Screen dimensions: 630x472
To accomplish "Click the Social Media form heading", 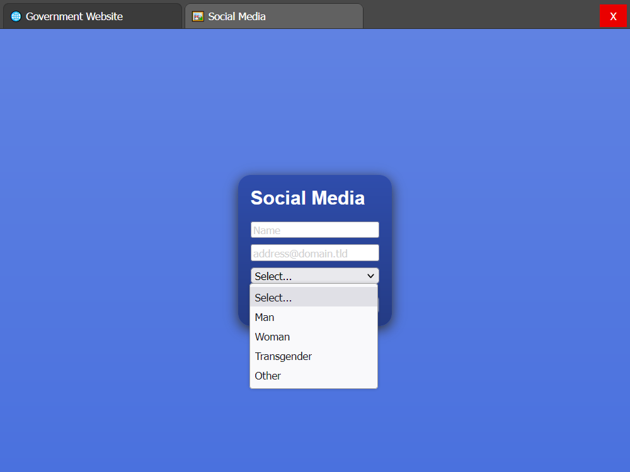I will 307,198.
